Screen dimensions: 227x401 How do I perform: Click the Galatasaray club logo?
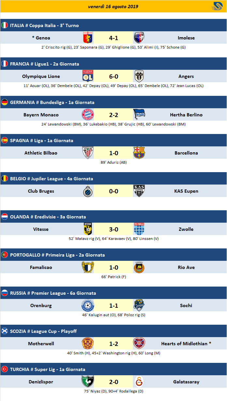(139, 382)
